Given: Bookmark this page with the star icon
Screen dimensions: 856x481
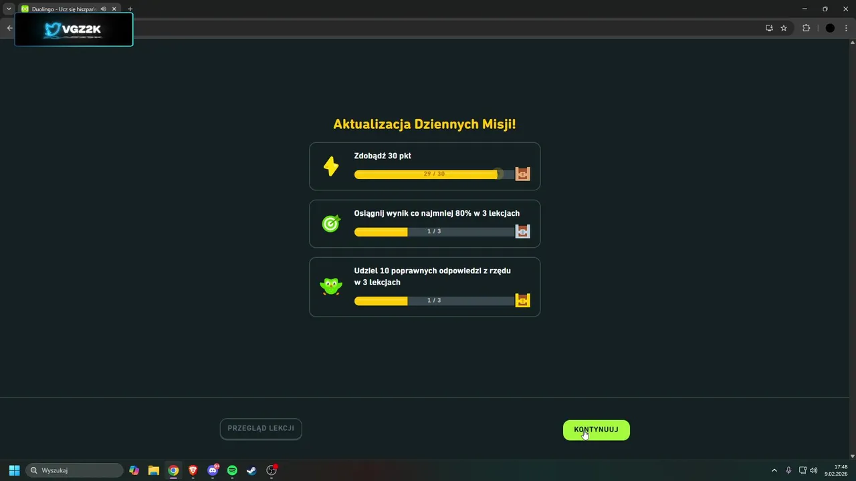Looking at the screenshot, I should [784, 28].
